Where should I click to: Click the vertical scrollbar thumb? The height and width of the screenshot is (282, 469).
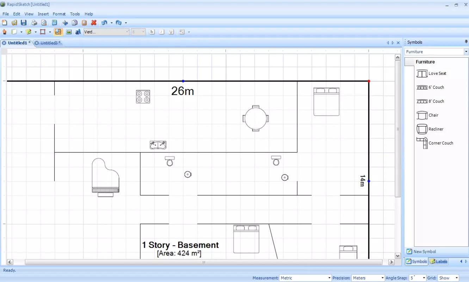click(398, 129)
